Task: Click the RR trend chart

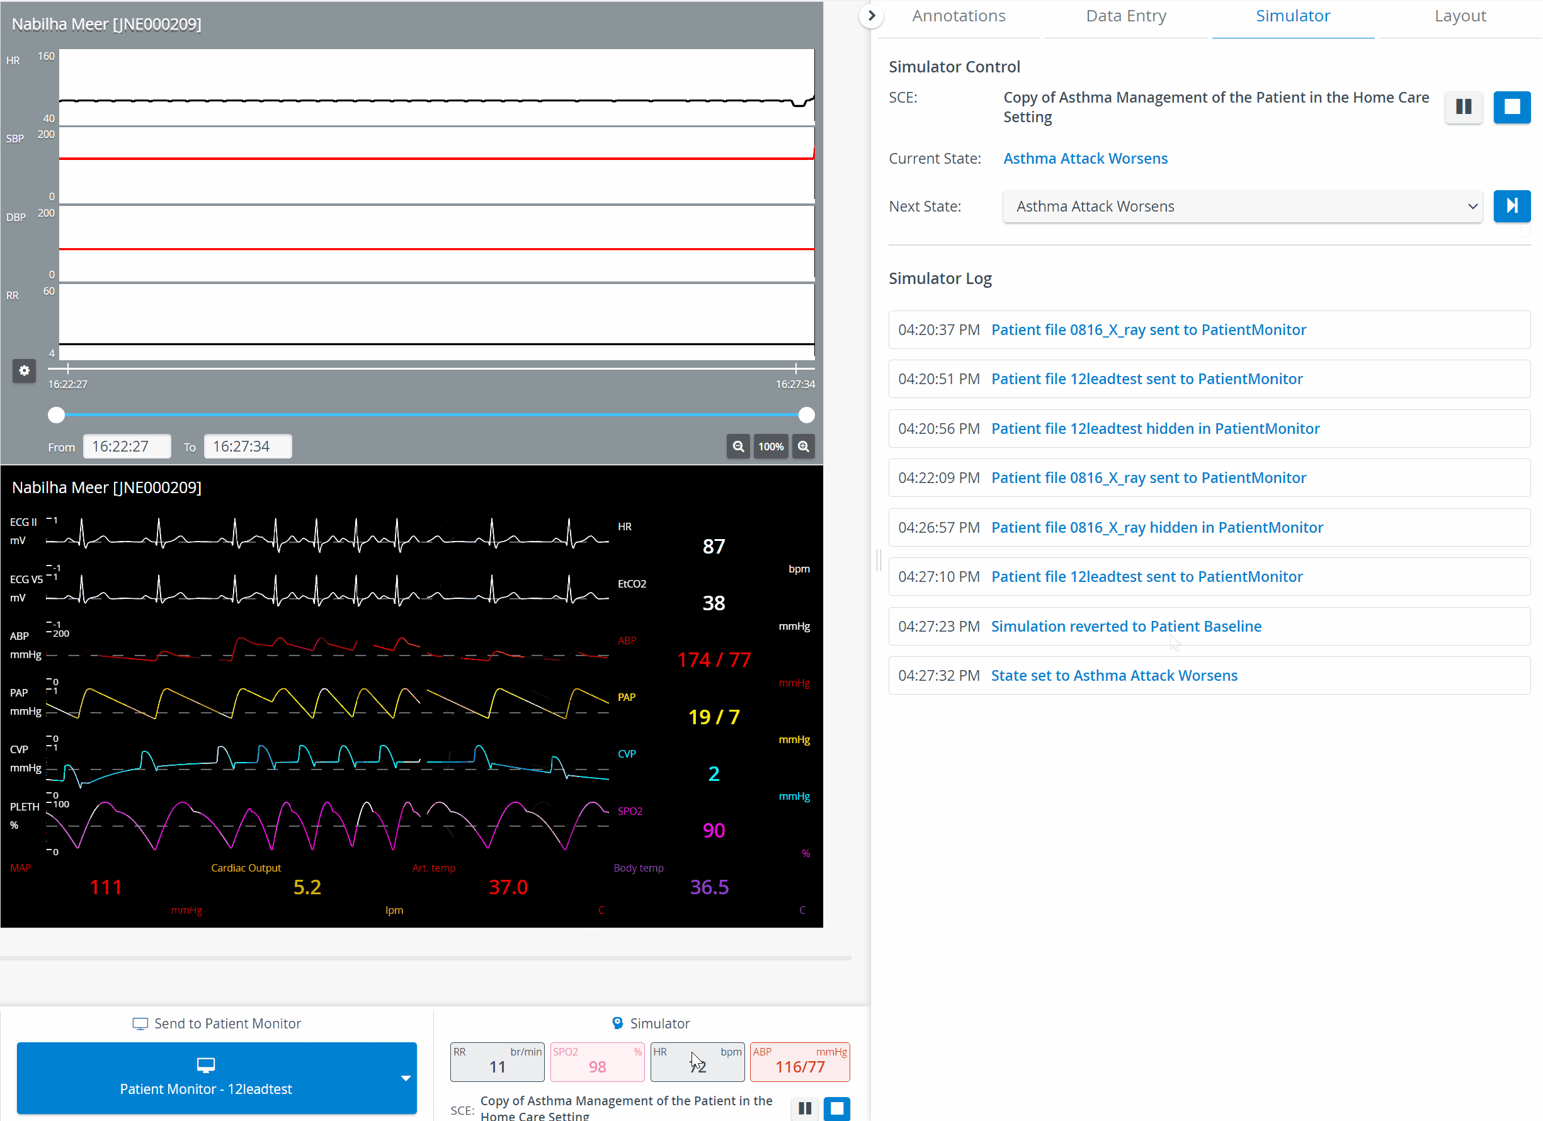Action: pyautogui.click(x=436, y=322)
